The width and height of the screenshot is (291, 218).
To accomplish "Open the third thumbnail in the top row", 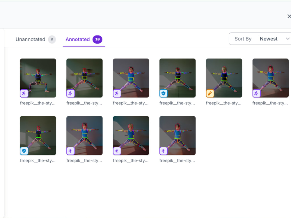I will coord(131,78).
